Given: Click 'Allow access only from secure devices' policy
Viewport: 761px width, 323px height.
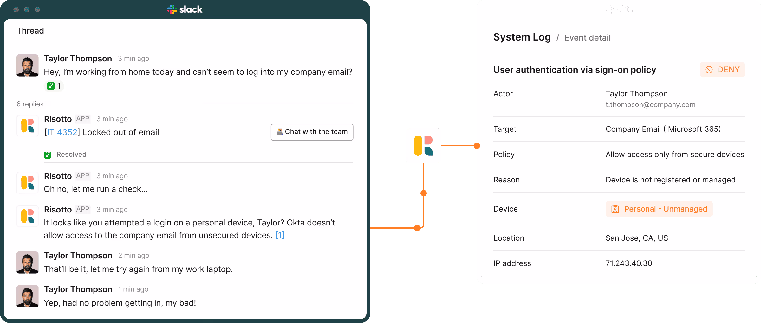Looking at the screenshot, I should 675,155.
